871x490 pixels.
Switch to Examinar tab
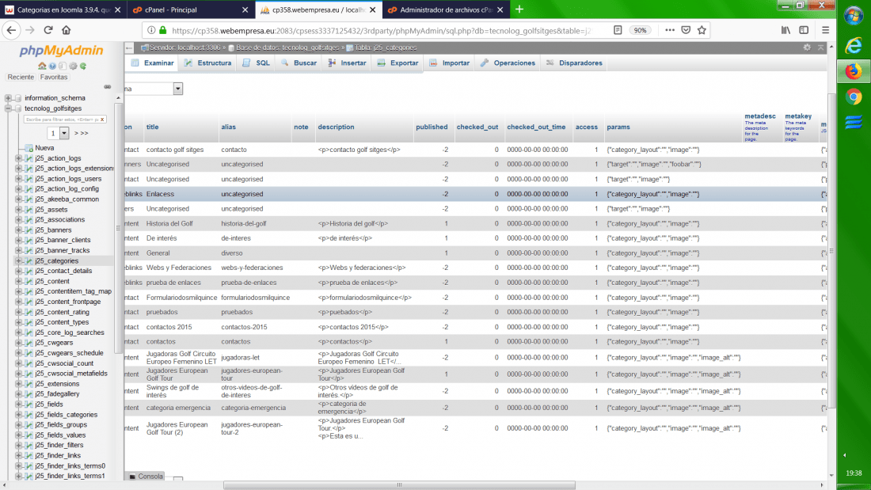click(x=154, y=63)
